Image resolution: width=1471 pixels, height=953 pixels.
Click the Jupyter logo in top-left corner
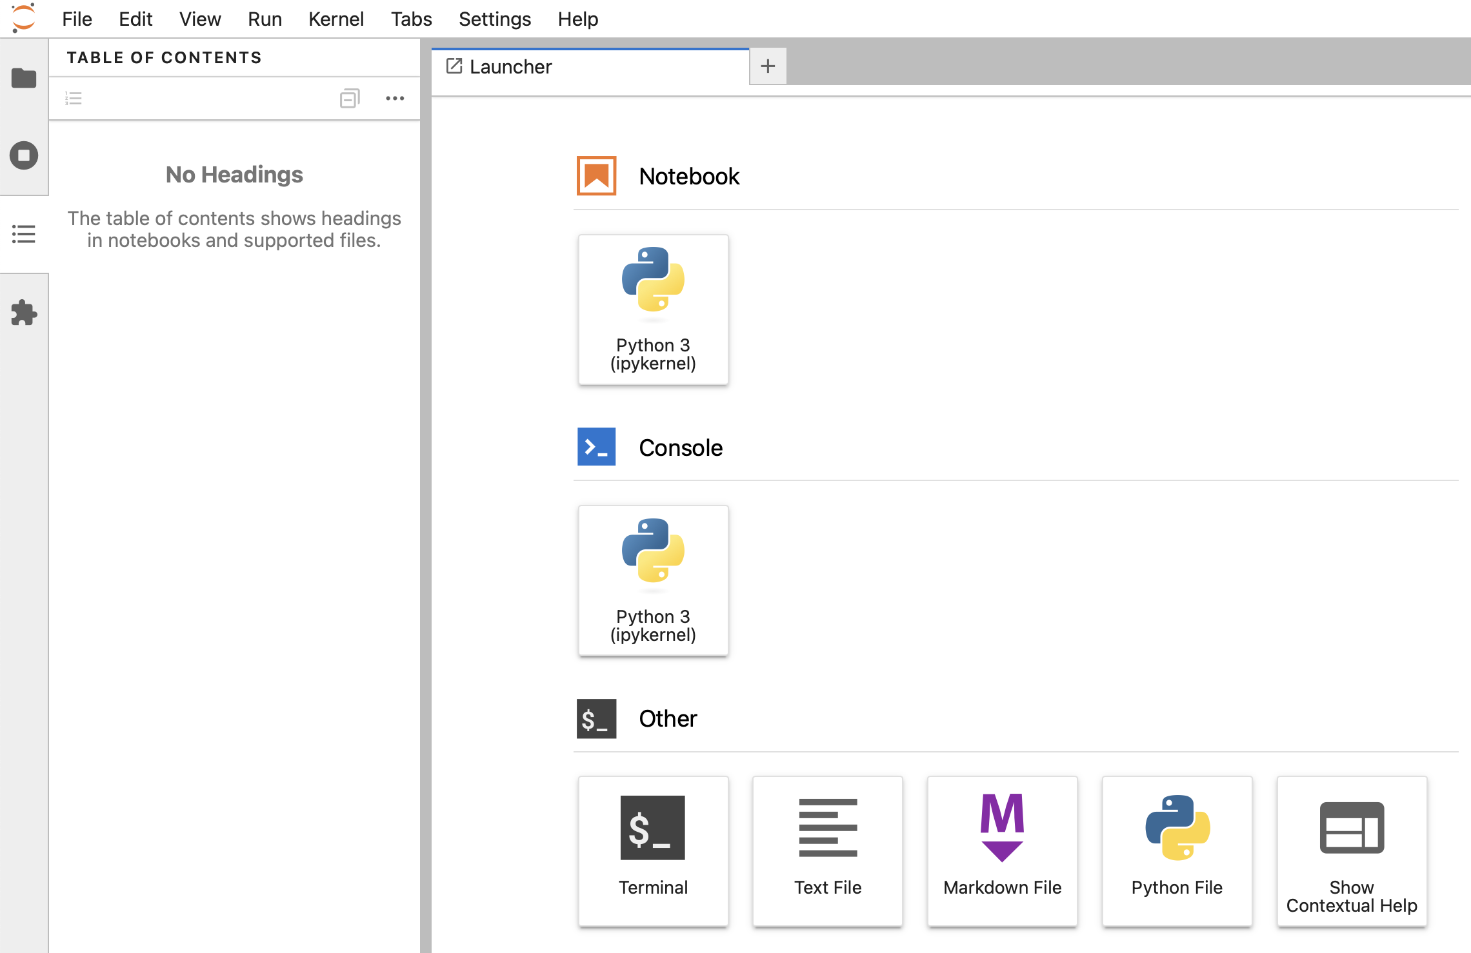(x=23, y=18)
